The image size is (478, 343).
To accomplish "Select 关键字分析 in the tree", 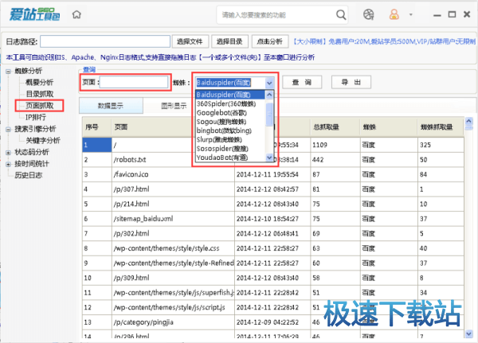I will [43, 140].
